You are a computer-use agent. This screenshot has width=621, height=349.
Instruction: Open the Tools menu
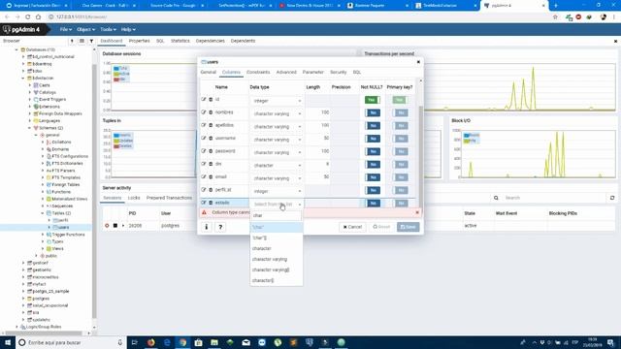108,29
